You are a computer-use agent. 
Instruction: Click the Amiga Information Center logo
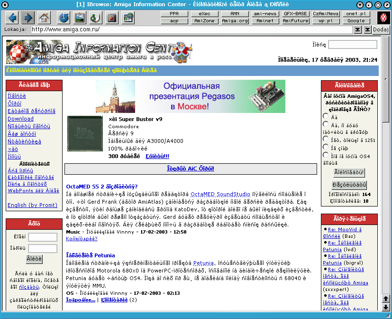[x=99, y=52]
